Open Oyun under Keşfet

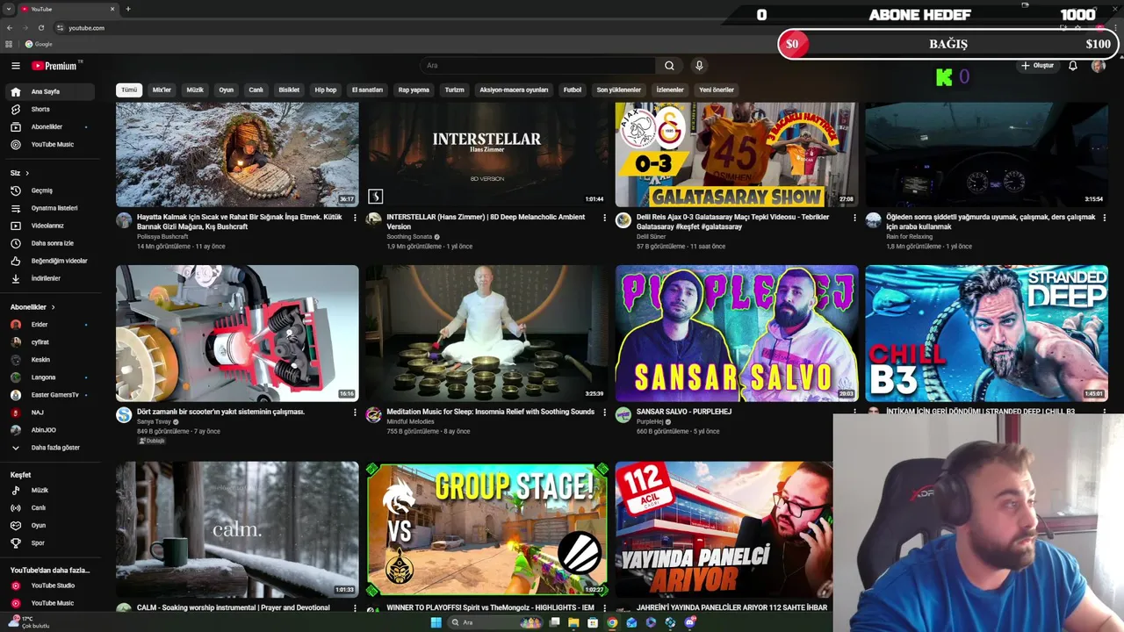click(49, 526)
